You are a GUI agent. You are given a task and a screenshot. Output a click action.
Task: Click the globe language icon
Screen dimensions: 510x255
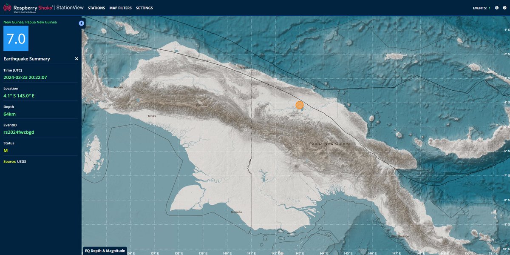click(x=496, y=8)
